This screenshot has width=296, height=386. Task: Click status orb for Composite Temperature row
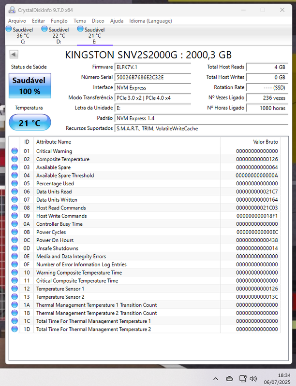click(15, 159)
